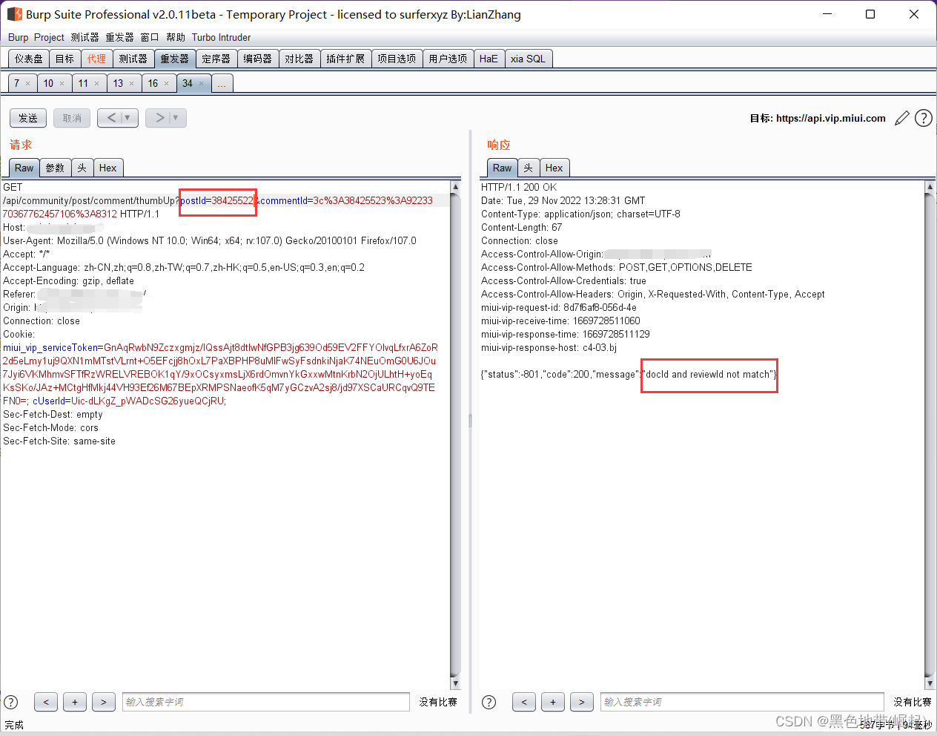Switch to the 定序器 sequencer tab
Image resolution: width=937 pixels, height=736 pixels.
click(216, 59)
